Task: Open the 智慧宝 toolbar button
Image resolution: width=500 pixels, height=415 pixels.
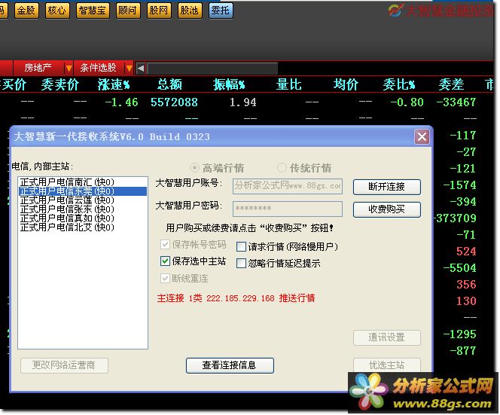Action: [93, 11]
